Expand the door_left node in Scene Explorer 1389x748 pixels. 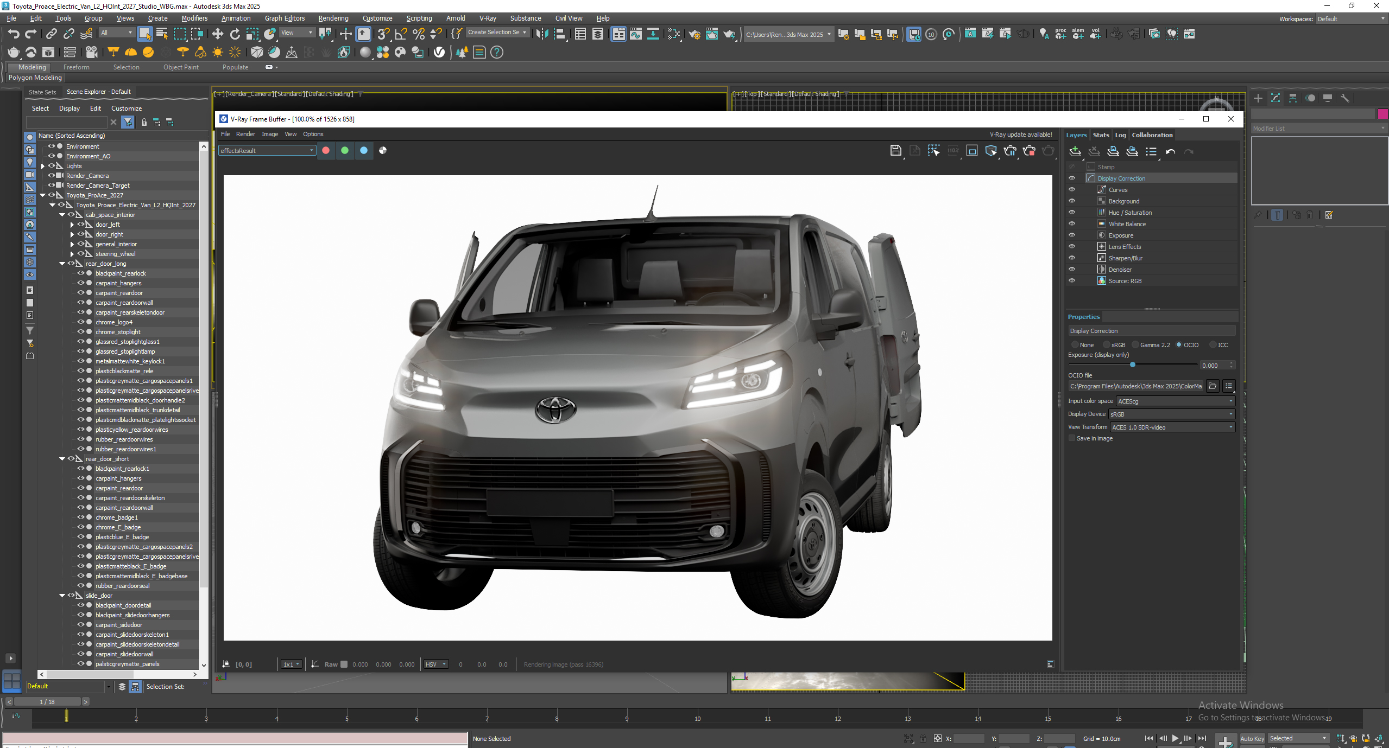(x=72, y=225)
